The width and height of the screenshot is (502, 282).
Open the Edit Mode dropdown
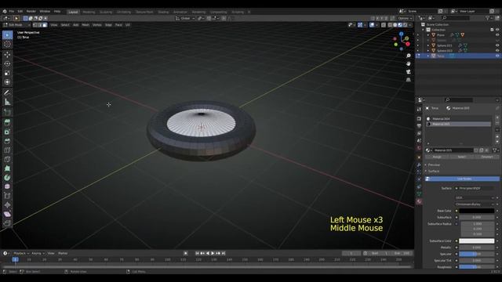[16, 25]
